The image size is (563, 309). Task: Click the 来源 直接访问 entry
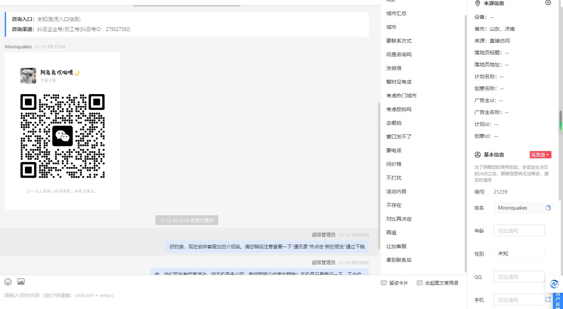[x=492, y=41]
